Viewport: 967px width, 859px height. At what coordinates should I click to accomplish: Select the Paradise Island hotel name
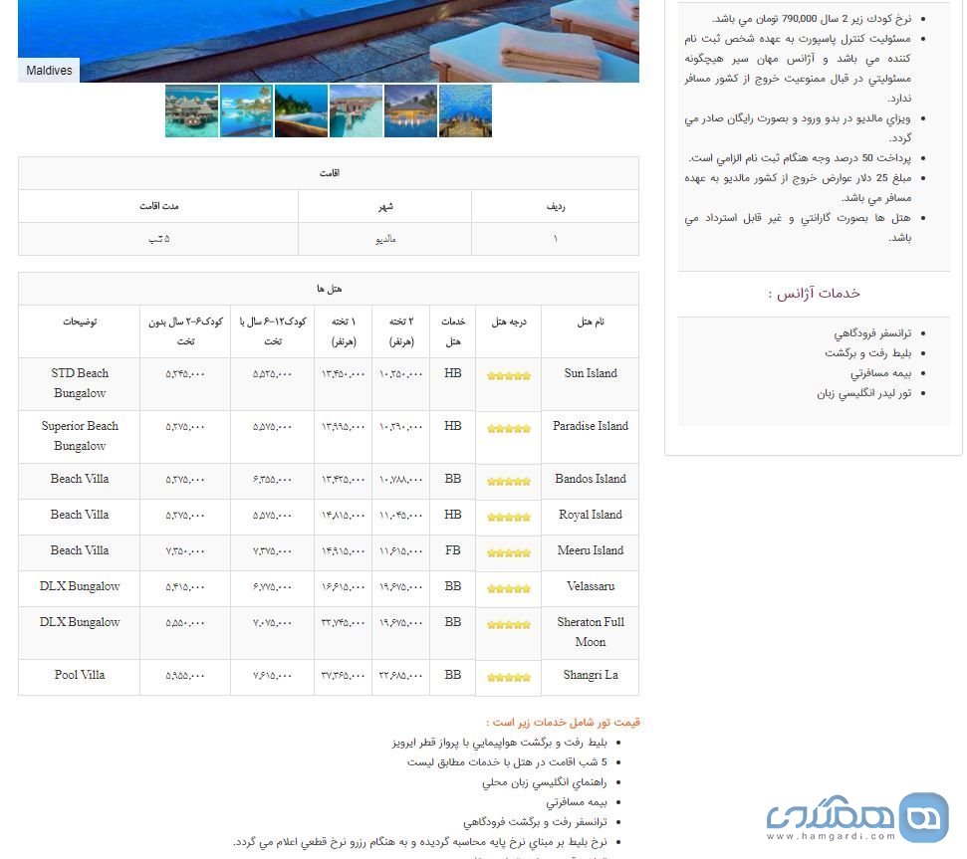[x=591, y=426]
